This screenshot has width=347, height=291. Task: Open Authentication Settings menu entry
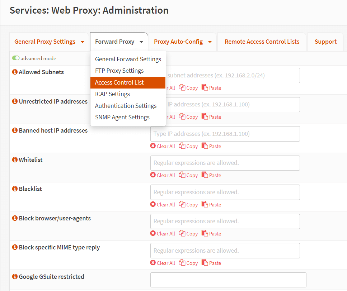click(x=126, y=106)
